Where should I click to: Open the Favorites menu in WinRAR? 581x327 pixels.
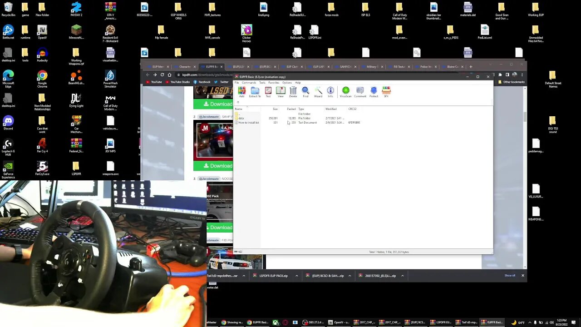pyautogui.click(x=274, y=83)
